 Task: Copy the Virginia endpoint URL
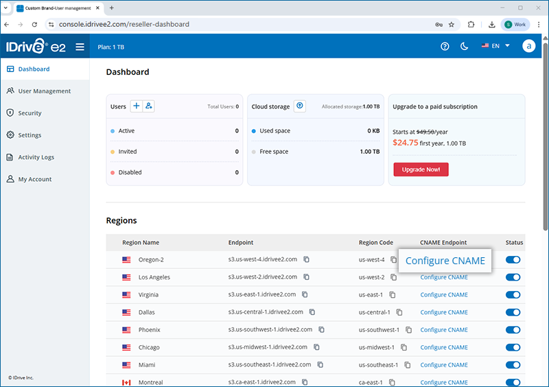click(x=305, y=294)
